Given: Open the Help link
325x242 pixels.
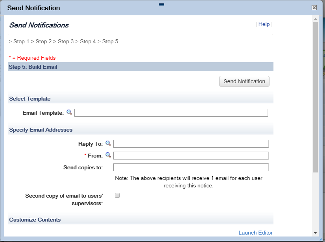Looking at the screenshot, I should tap(264, 24).
